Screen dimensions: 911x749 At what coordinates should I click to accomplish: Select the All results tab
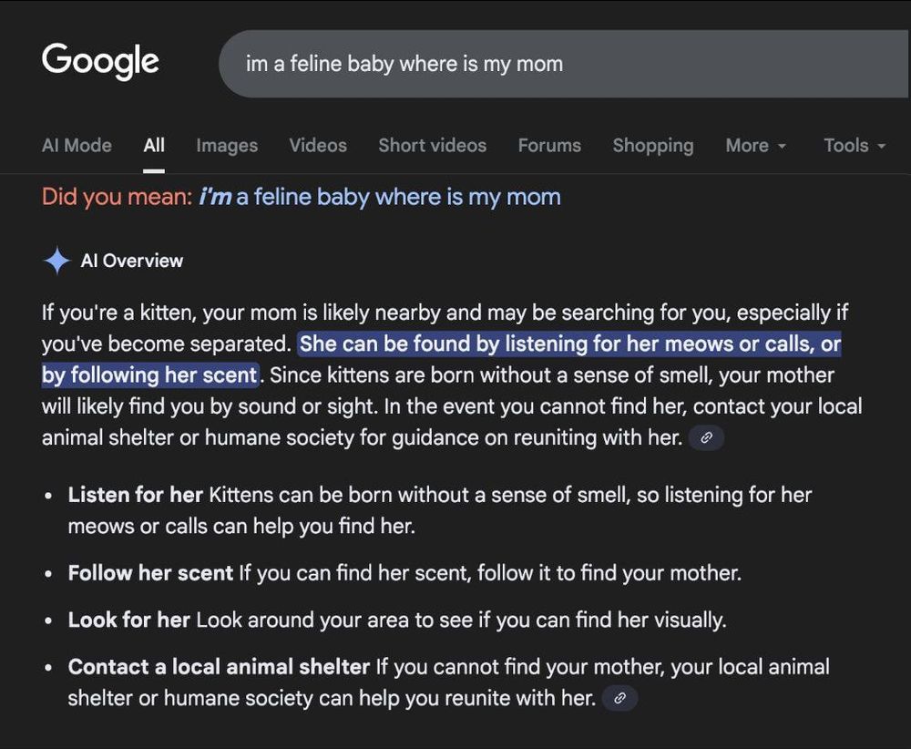(154, 145)
